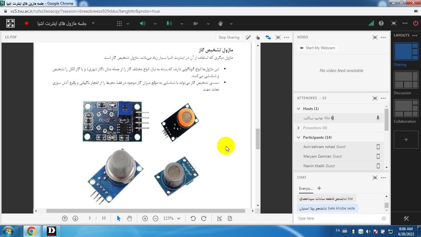Click the red recording indicator

[27, 23]
